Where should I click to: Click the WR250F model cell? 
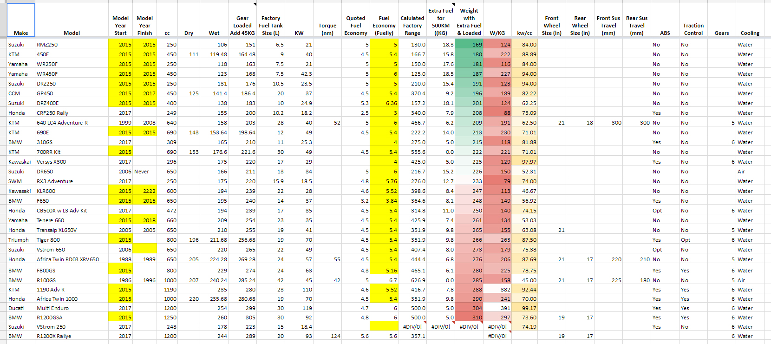(72, 64)
